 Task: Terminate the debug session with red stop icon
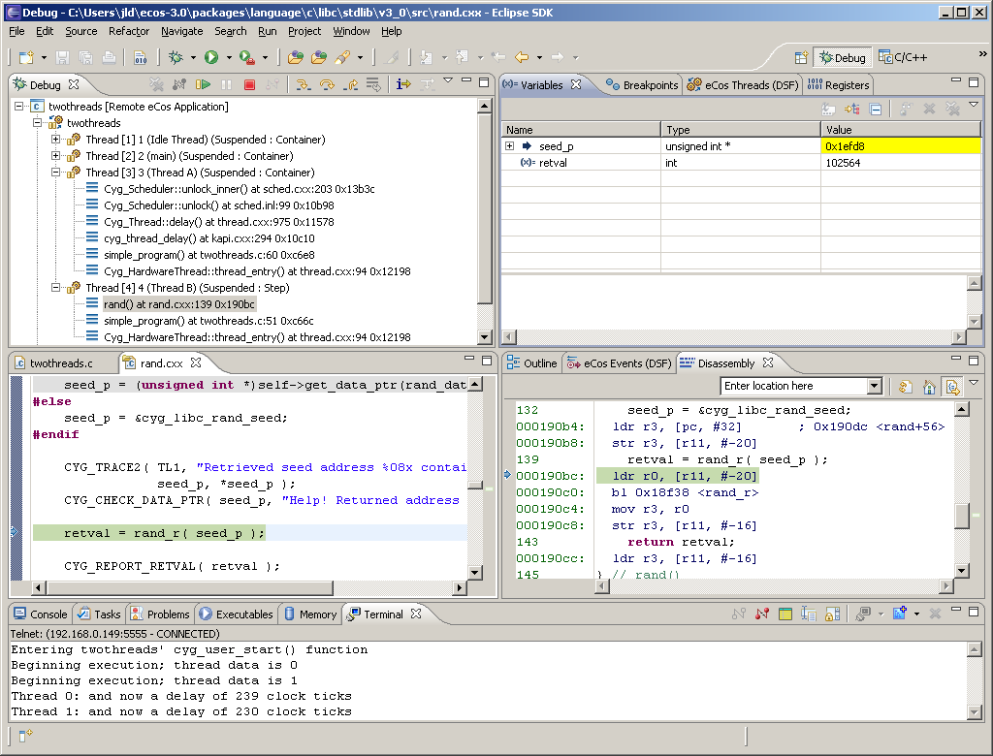click(x=249, y=84)
